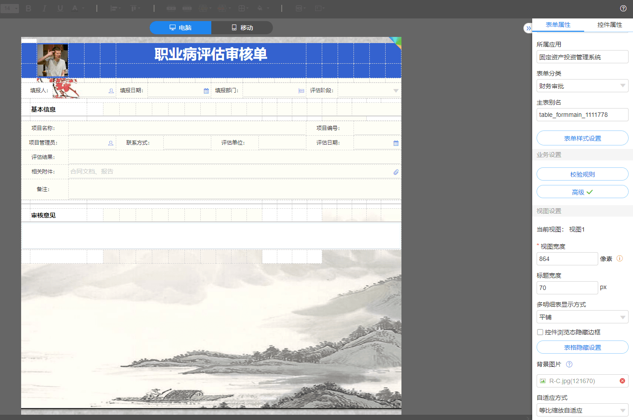633x420 pixels.
Task: Click the 联系方式 input field
Action: pos(187,143)
